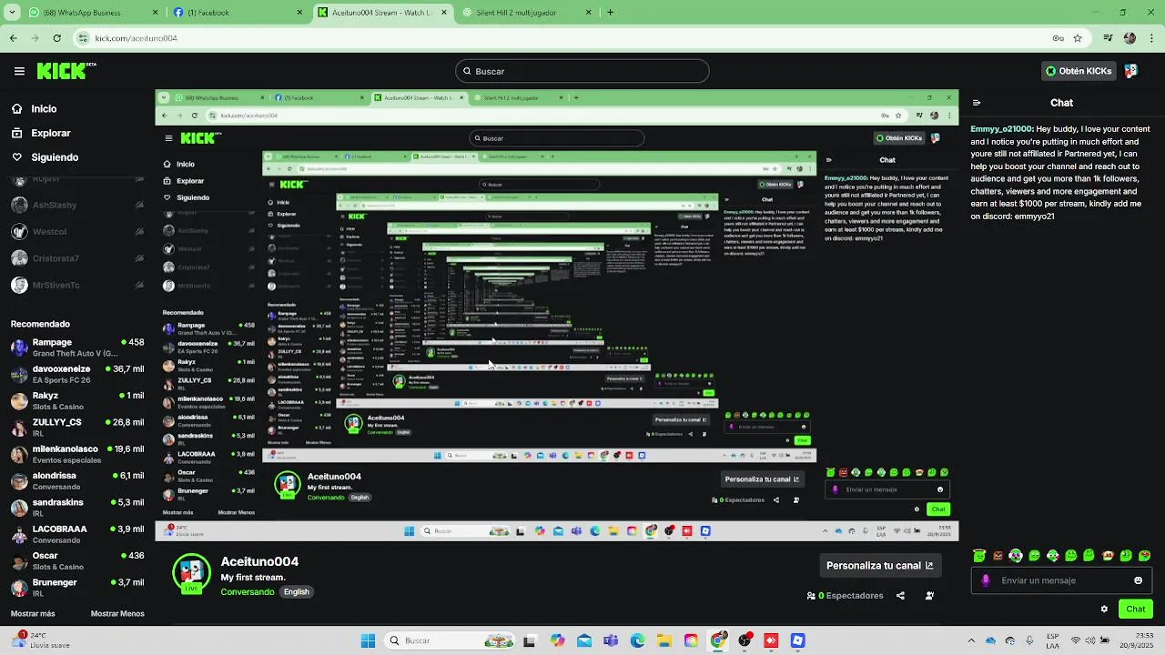Insert the last emote with heart eyes
Image resolution: width=1165 pixels, height=655 pixels.
[1144, 556]
